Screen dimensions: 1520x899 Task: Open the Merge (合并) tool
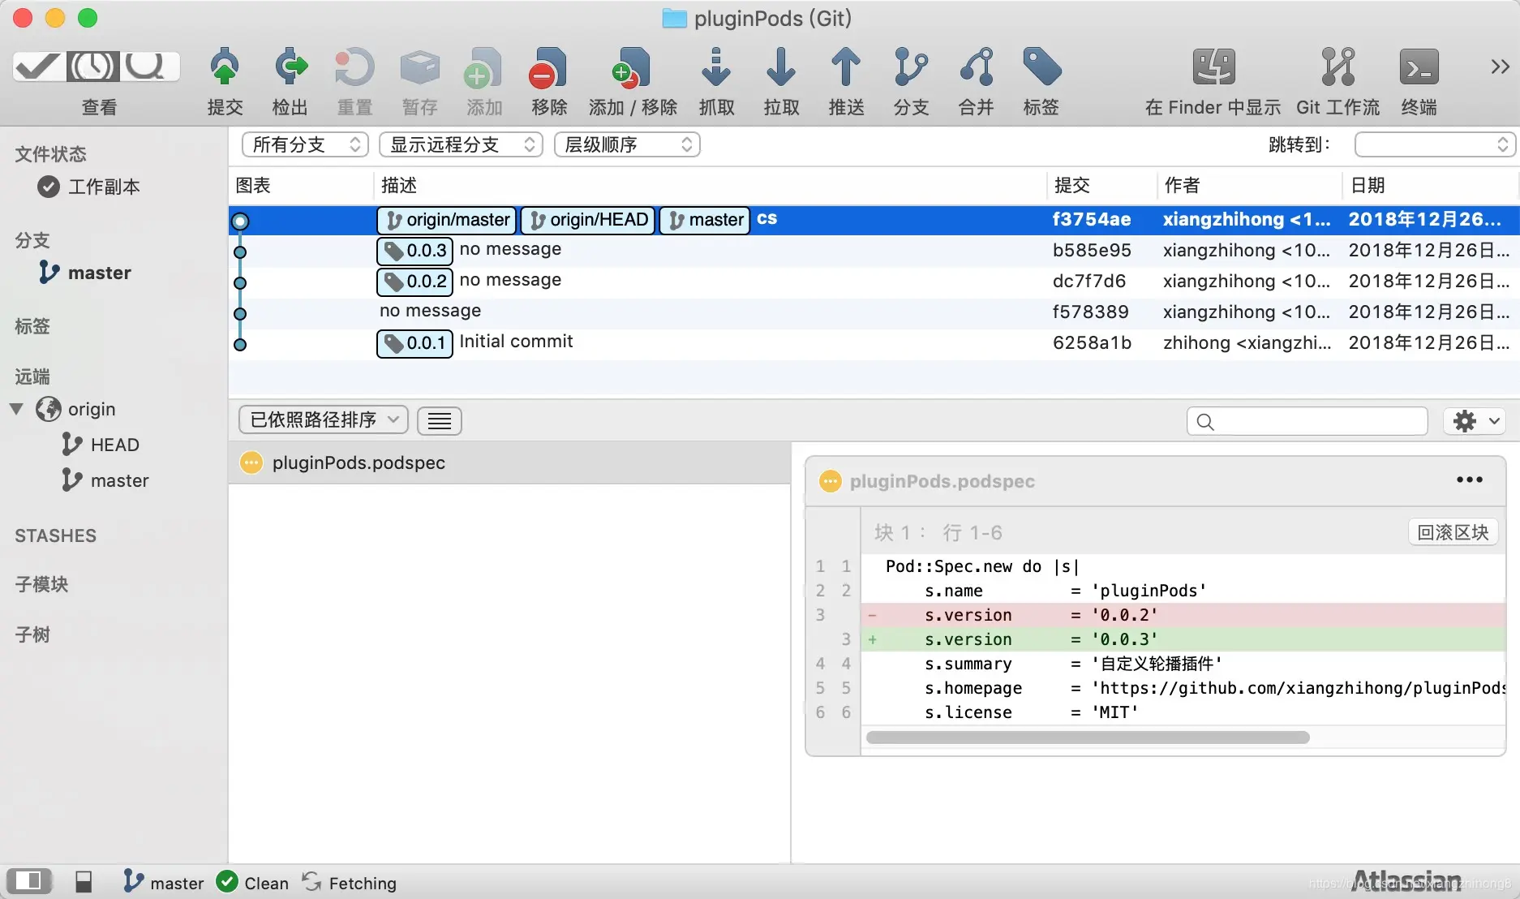tap(977, 67)
